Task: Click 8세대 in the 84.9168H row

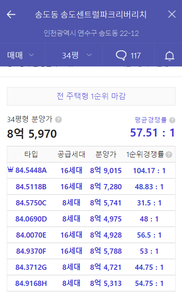Action: (71, 283)
